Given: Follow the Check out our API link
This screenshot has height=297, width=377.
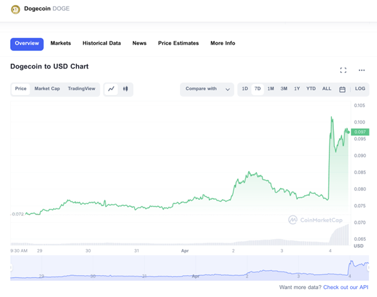Looking at the screenshot, I should pyautogui.click(x=346, y=287).
